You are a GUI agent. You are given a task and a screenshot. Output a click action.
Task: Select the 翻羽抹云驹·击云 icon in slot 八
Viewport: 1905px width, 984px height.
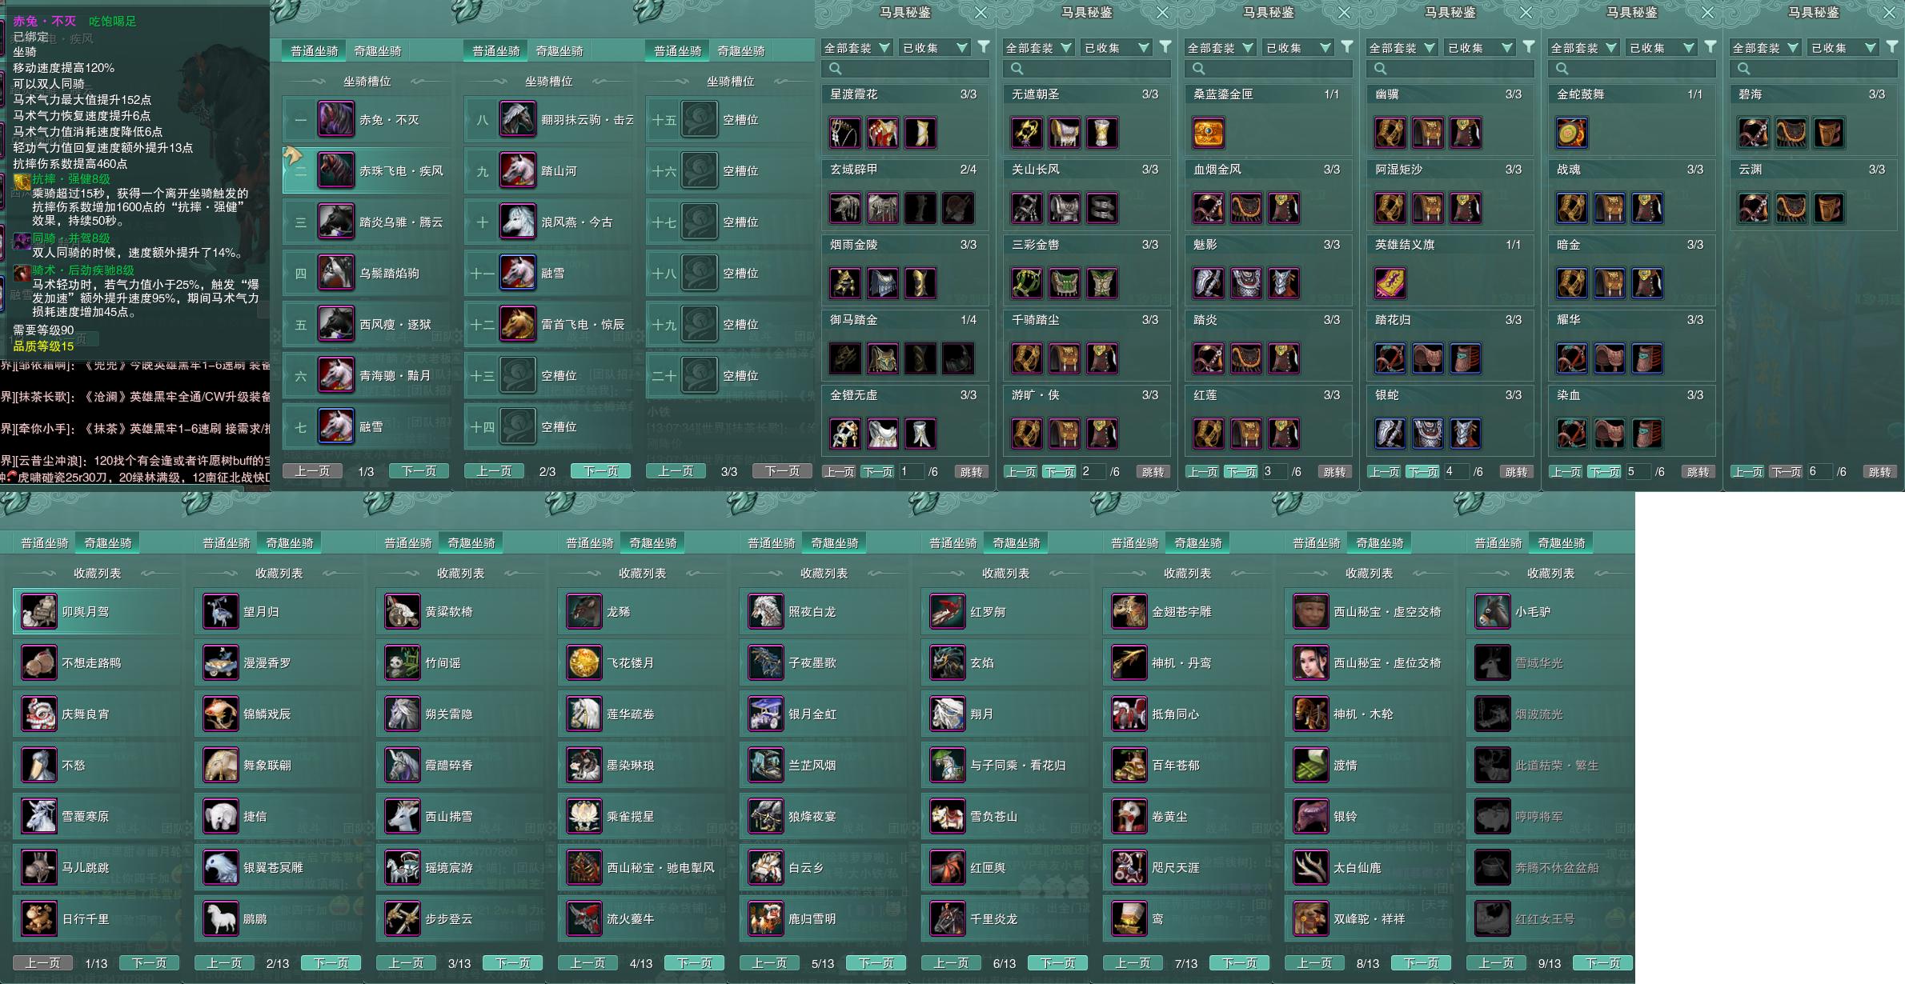(x=517, y=120)
